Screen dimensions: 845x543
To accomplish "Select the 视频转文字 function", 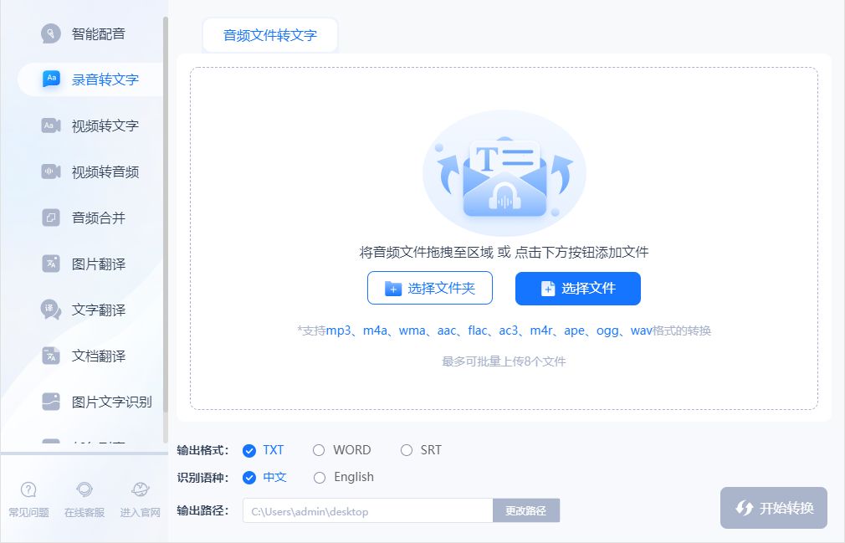I will point(88,126).
